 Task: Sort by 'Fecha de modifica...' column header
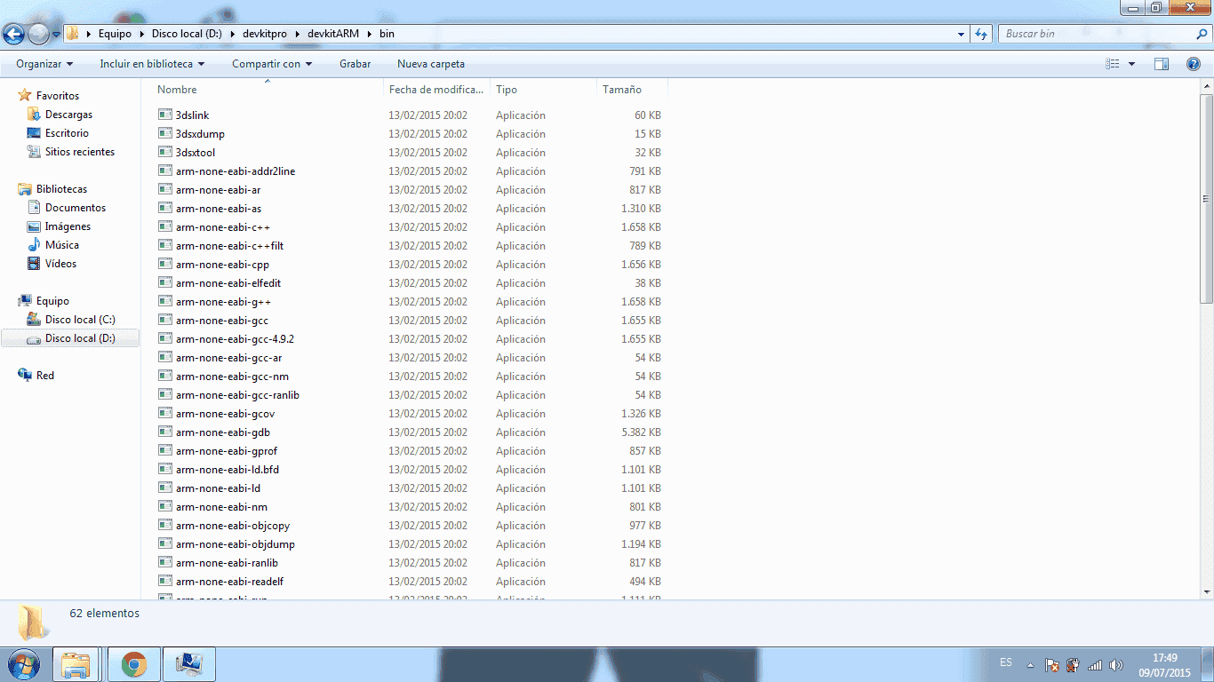click(x=437, y=90)
